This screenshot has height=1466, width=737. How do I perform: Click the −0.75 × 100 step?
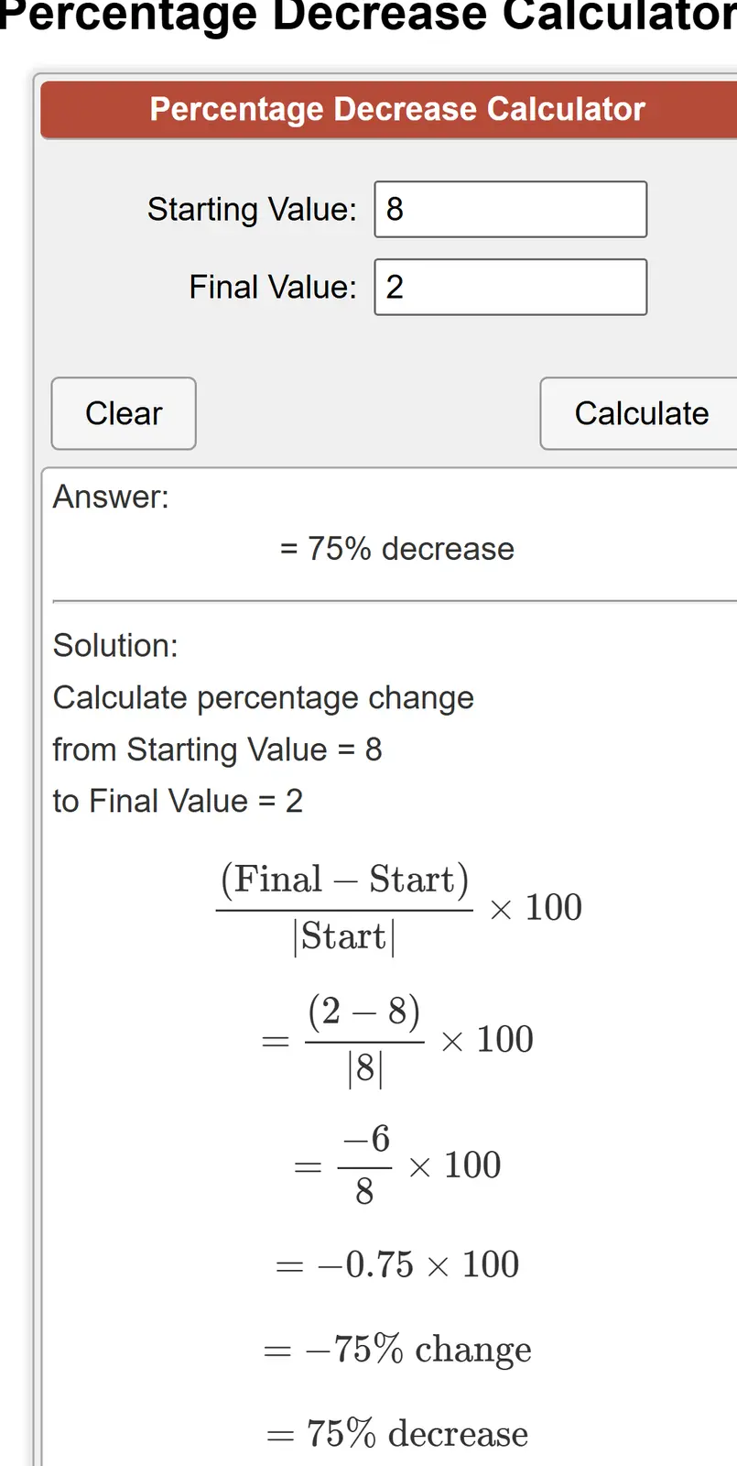pyautogui.click(x=397, y=1265)
